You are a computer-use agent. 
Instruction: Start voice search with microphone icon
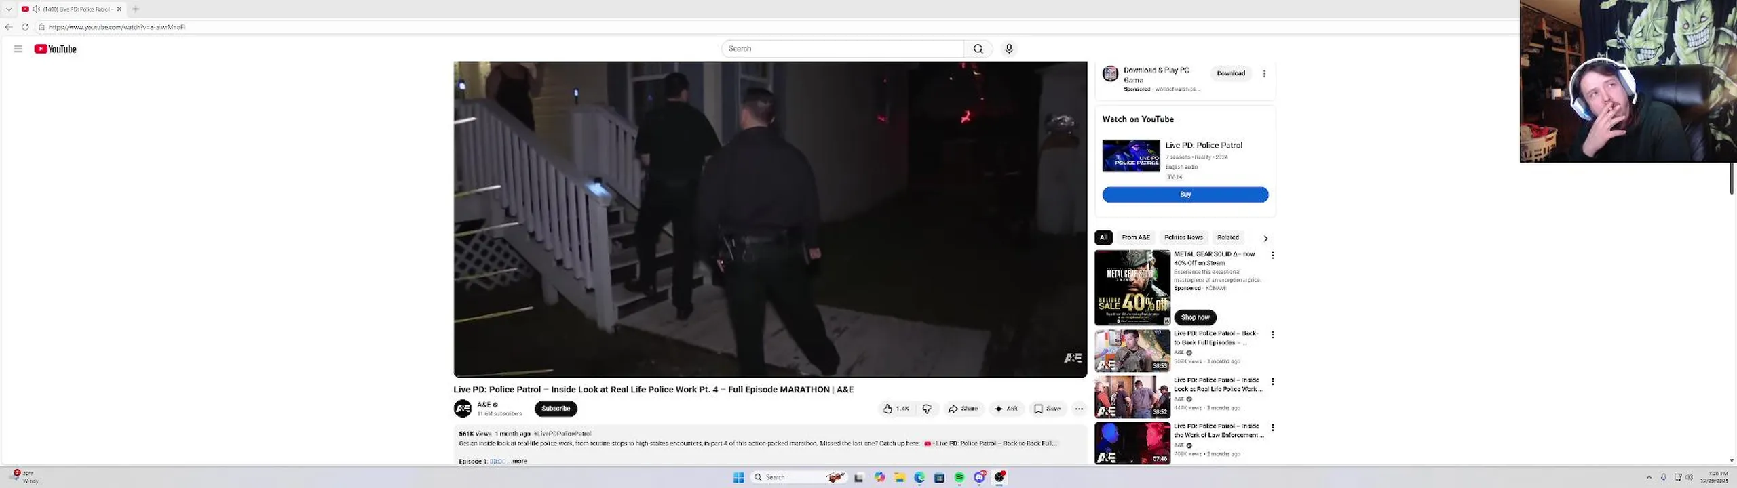point(1009,49)
